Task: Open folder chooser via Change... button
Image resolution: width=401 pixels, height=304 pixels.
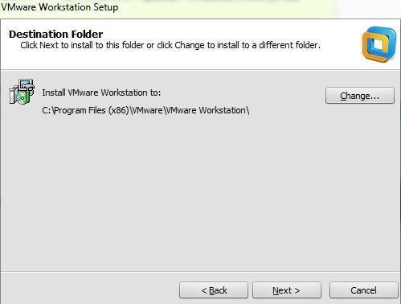Action: click(360, 96)
